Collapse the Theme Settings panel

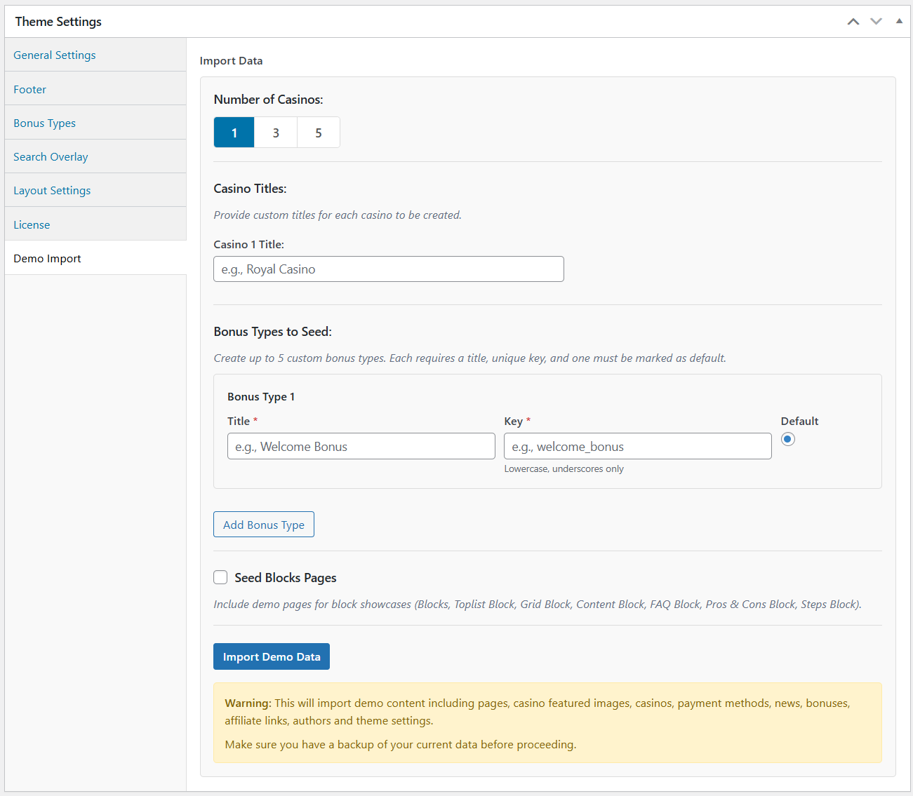coord(899,21)
